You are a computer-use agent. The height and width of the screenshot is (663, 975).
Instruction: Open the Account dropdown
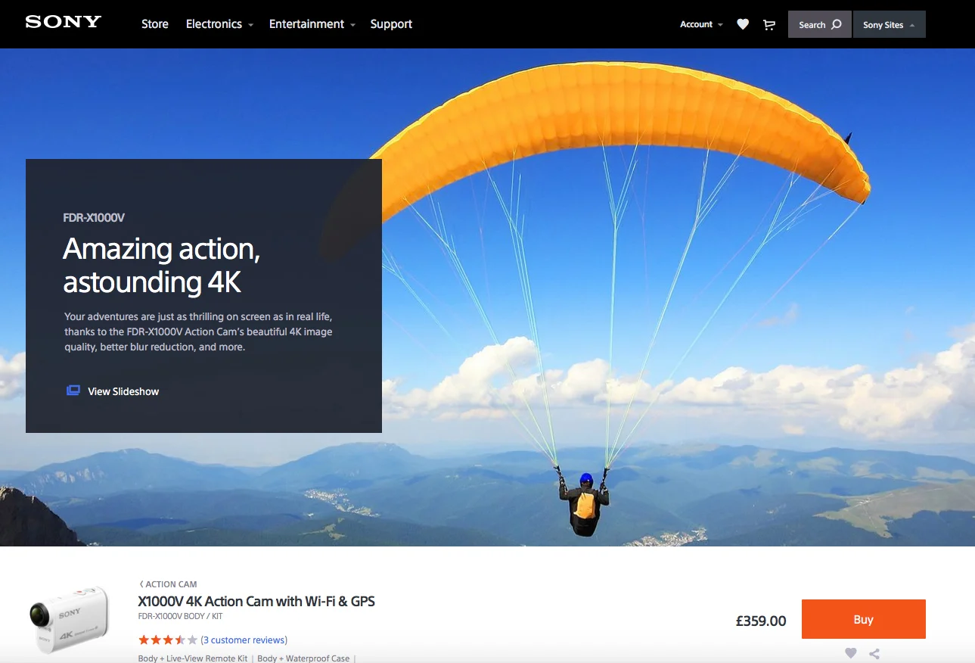[x=701, y=24]
